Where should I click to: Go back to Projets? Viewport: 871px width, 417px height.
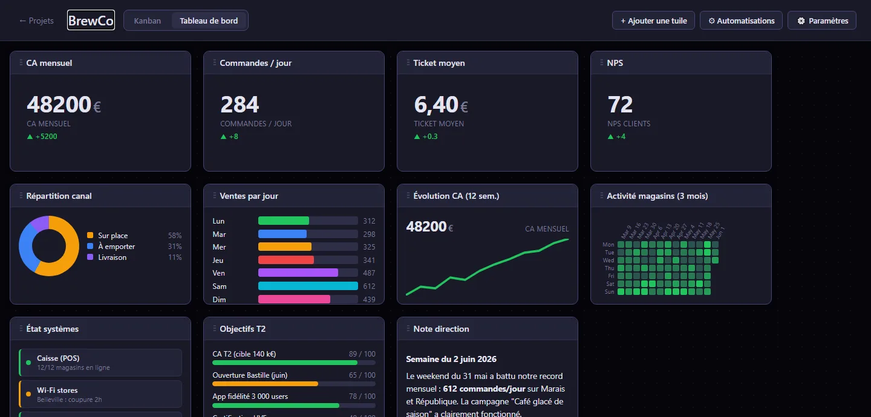[x=36, y=21]
